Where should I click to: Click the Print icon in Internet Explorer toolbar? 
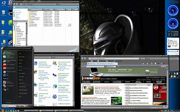[x=151, y=63]
